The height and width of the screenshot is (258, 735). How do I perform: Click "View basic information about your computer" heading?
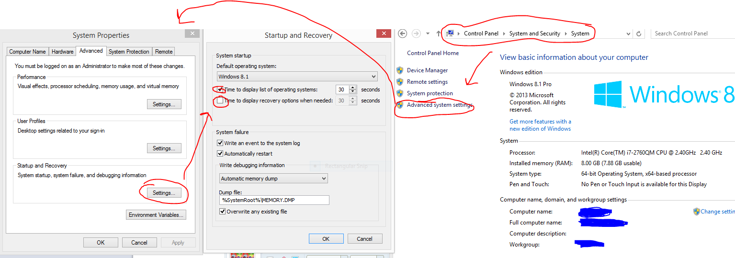(x=574, y=57)
